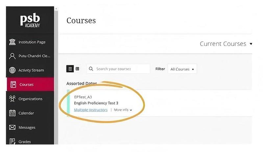Click the Grades icon in sidebar
This screenshot has height=152, width=263.
(x=12, y=142)
